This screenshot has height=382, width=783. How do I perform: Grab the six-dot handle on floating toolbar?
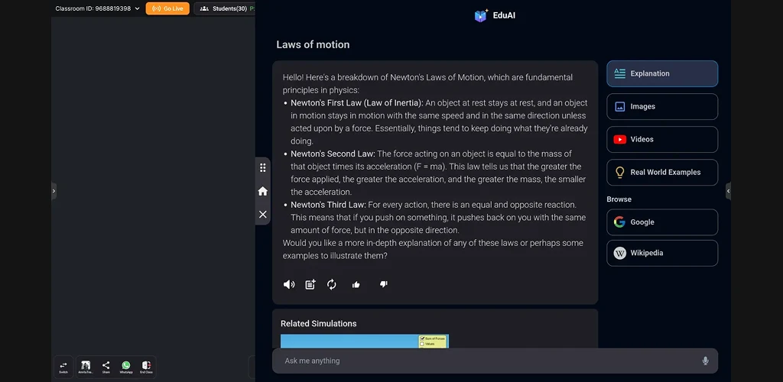coord(263,167)
